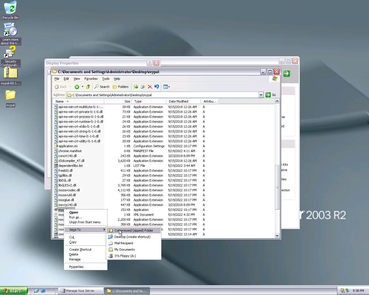Click Rename in the context menu
Image resolution: width=369 pixels, height=295 pixels.
tap(86, 259)
